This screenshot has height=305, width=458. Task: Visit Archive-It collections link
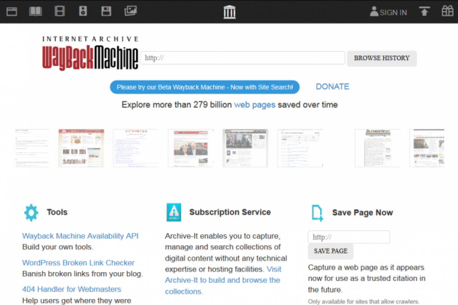click(x=223, y=280)
